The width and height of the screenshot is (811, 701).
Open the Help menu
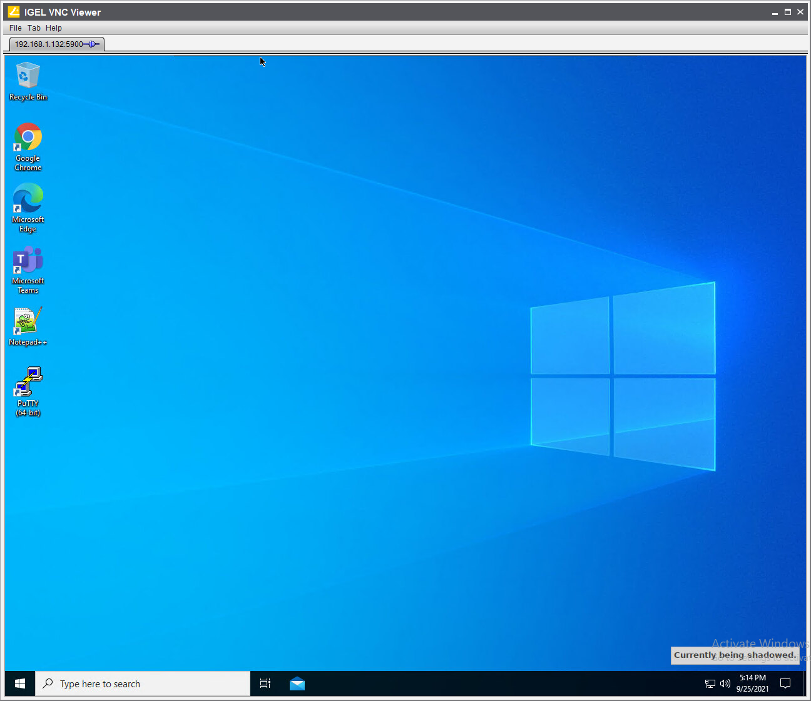(x=54, y=28)
